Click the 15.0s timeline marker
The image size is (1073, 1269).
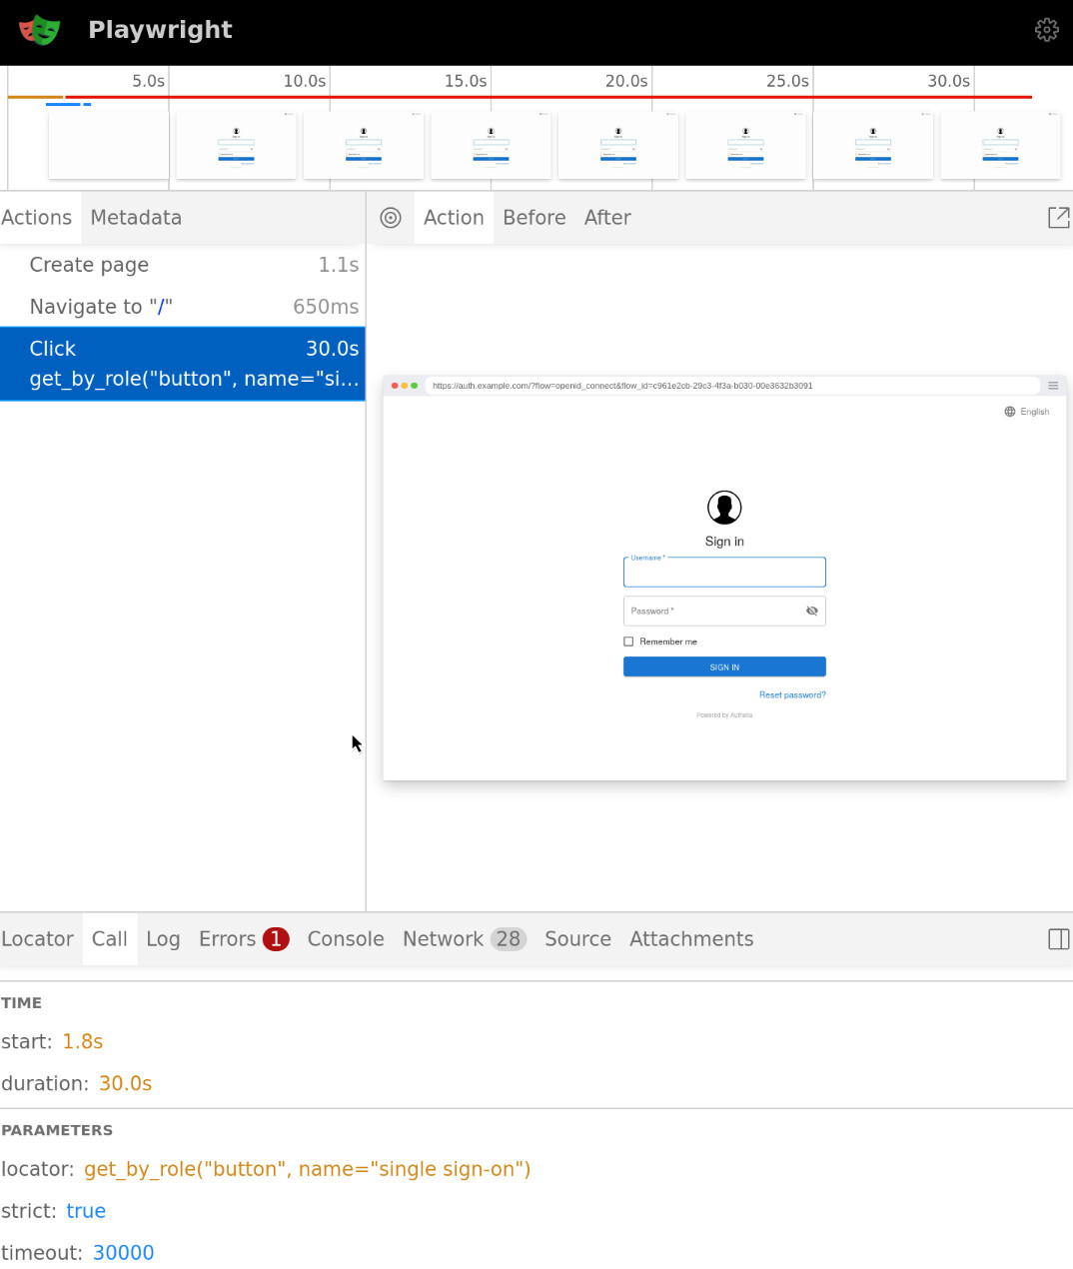click(x=466, y=81)
